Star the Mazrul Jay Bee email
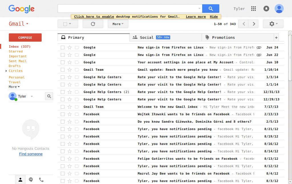This screenshot has height=184, width=292. click(70, 173)
